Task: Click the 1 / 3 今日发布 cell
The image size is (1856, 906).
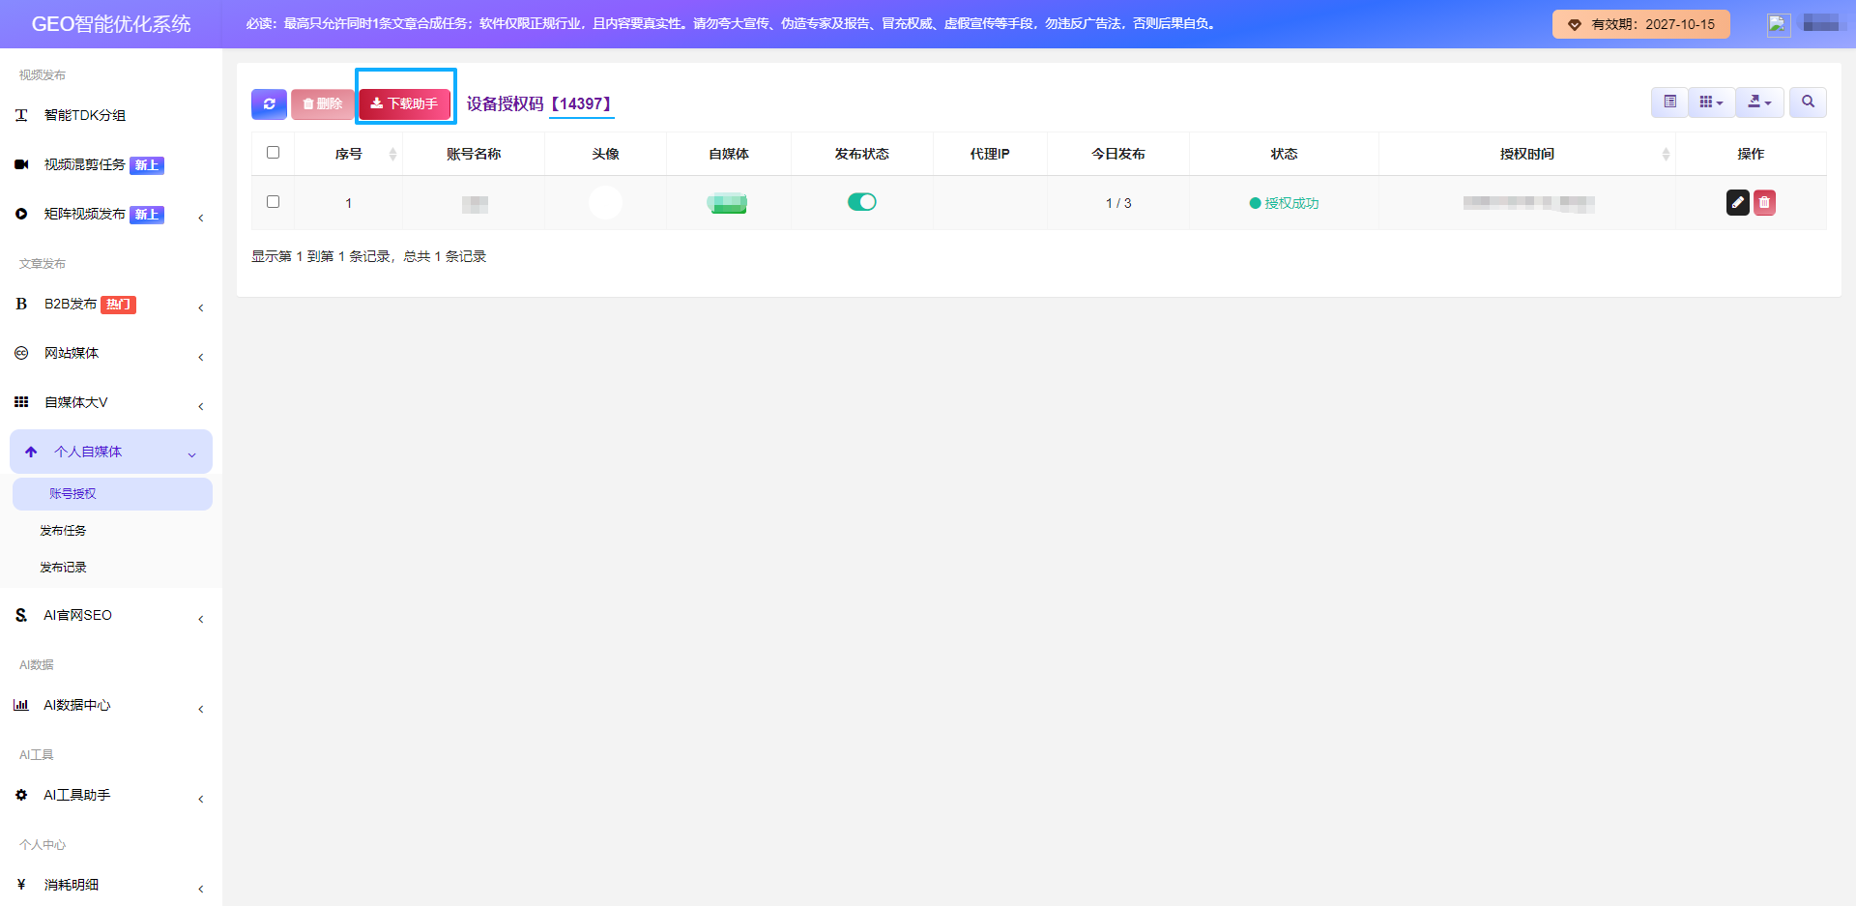Action: pos(1118,203)
